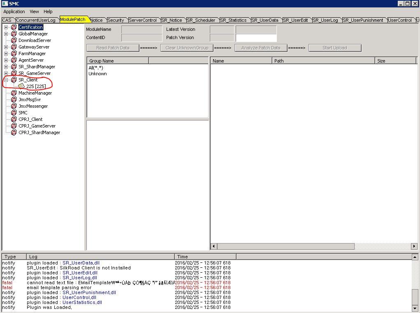Viewport: 420px width, 313px height.
Task: Click the Start Upload button
Action: [x=334, y=48]
